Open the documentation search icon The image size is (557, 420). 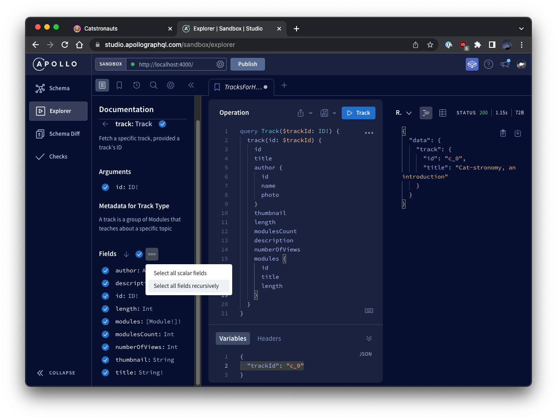[154, 85]
